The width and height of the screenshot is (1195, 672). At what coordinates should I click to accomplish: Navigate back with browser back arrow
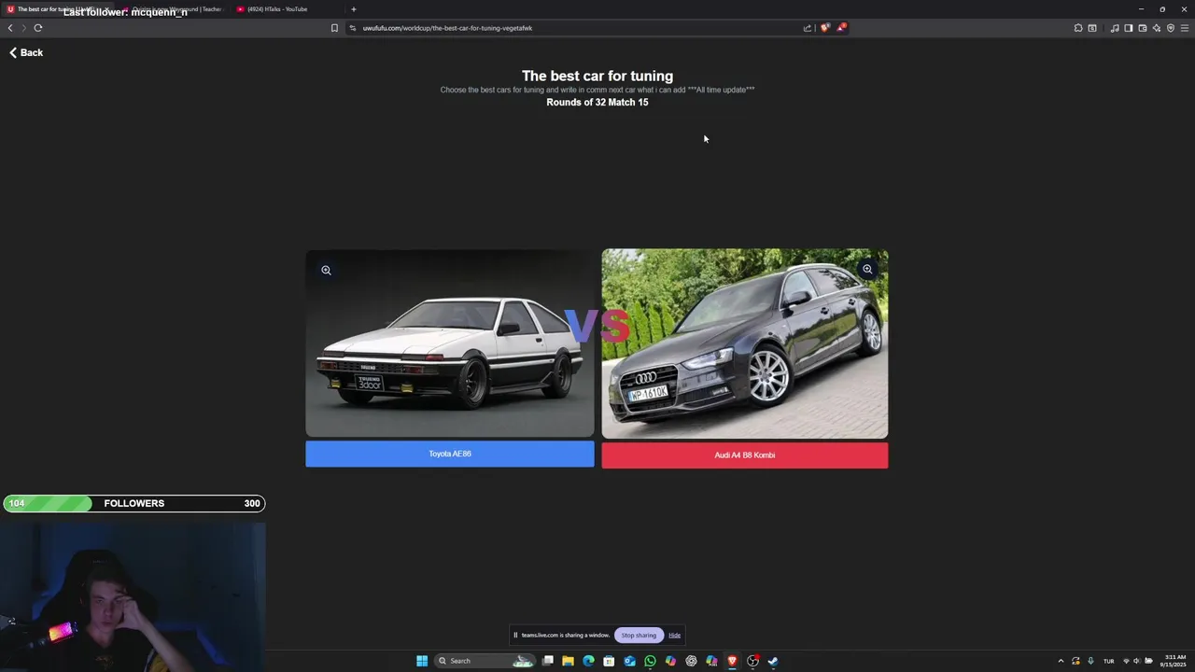10,28
